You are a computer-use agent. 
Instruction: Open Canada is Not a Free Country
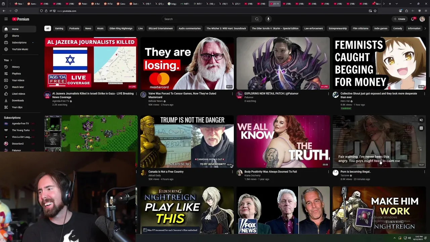pyautogui.click(x=166, y=172)
